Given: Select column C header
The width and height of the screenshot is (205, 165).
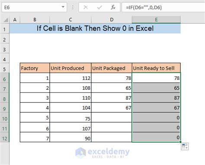Looking at the screenshot, I should pos(70,20).
